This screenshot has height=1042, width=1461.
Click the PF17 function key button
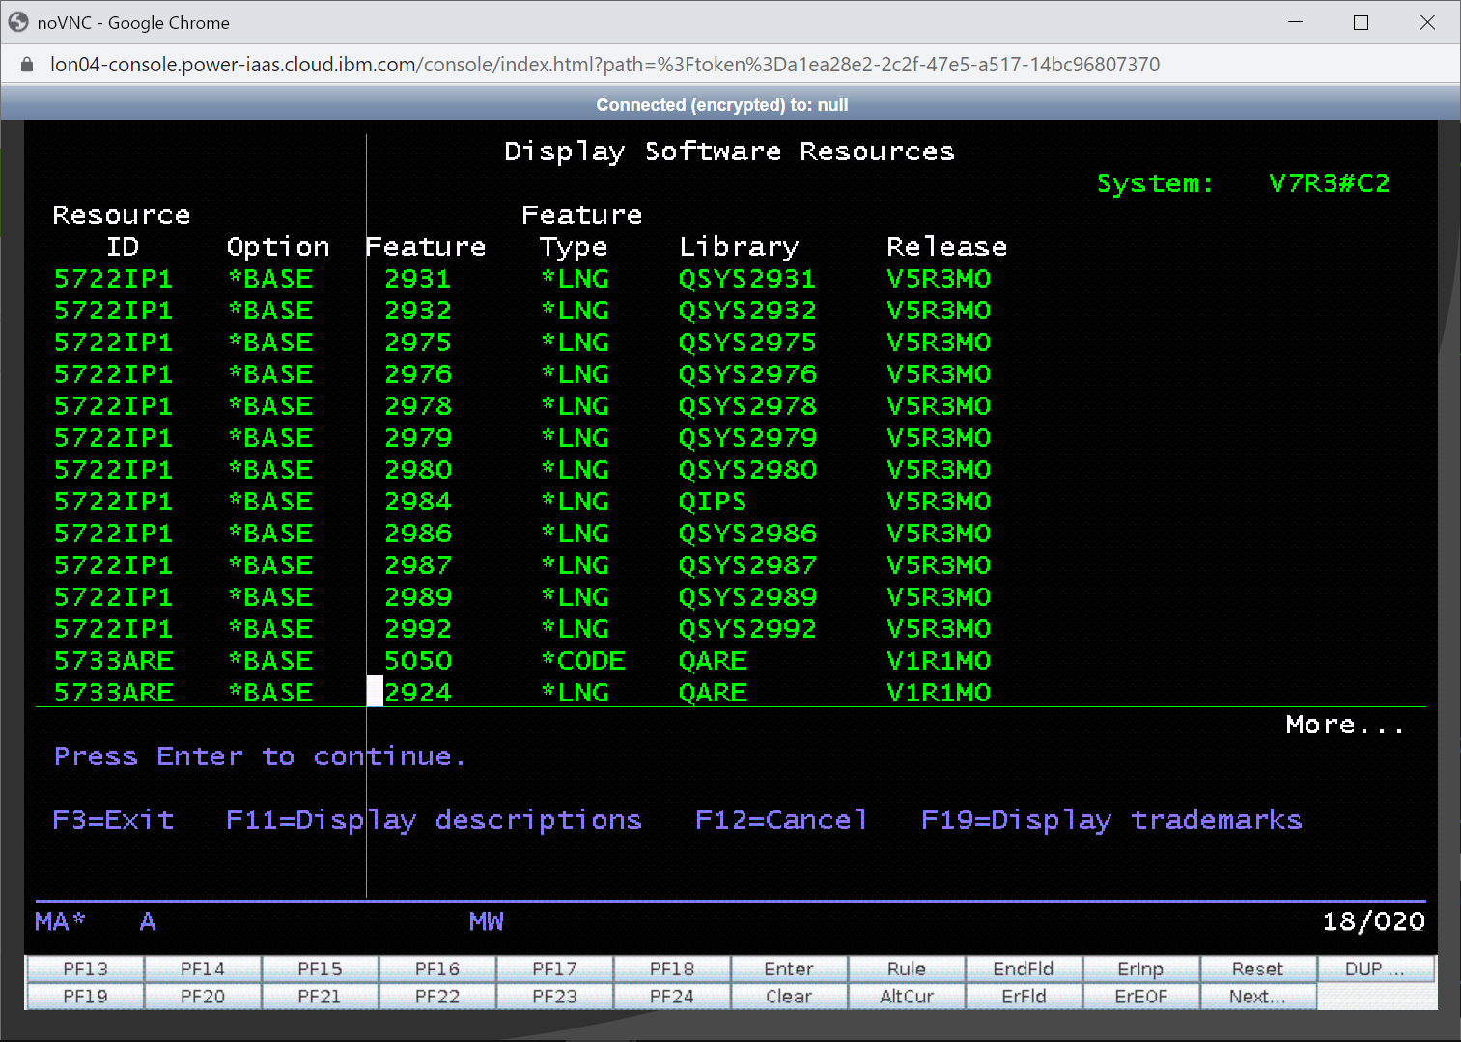coord(554,969)
